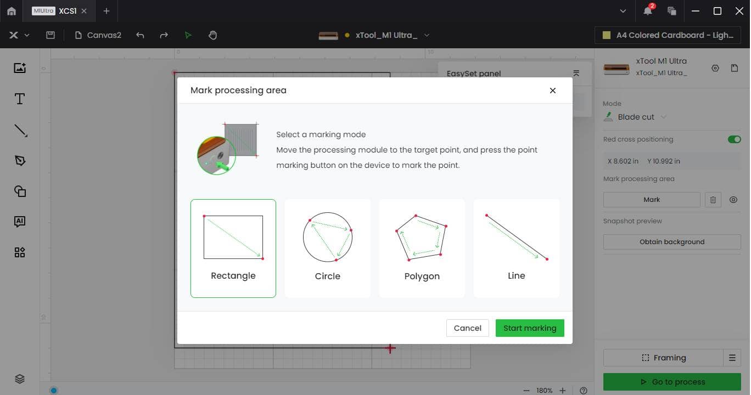This screenshot has height=395, width=751.
Task: Select the Text tool in the sidebar
Action: pyautogui.click(x=20, y=99)
